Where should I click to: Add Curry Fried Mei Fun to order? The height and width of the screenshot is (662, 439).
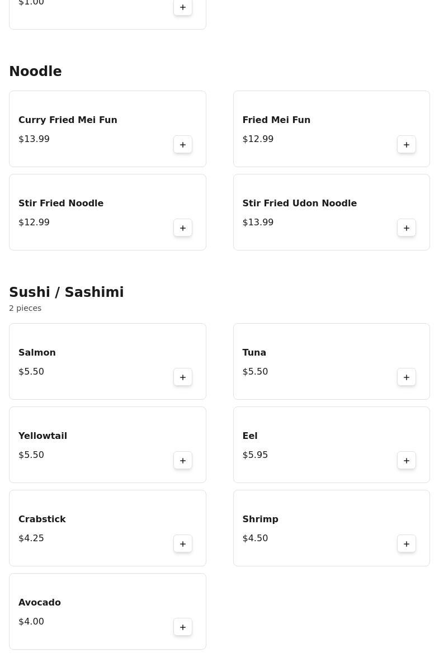coord(183,145)
